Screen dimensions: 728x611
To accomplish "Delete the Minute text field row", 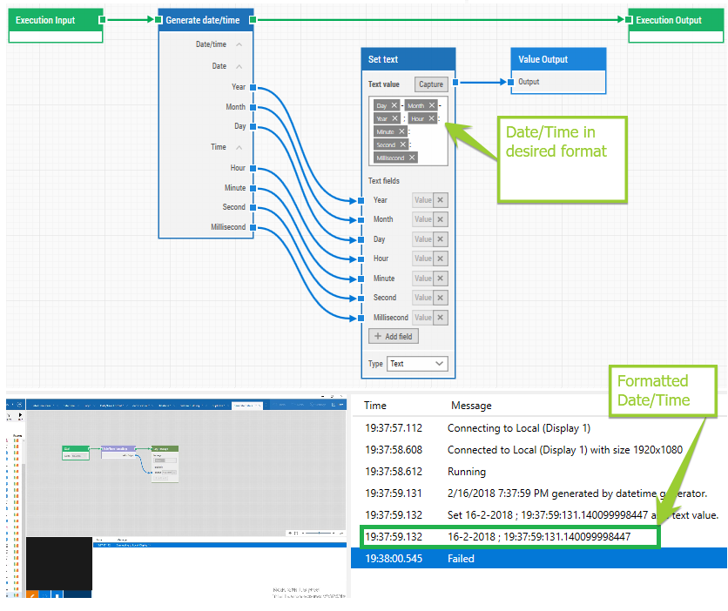I will click(x=441, y=279).
